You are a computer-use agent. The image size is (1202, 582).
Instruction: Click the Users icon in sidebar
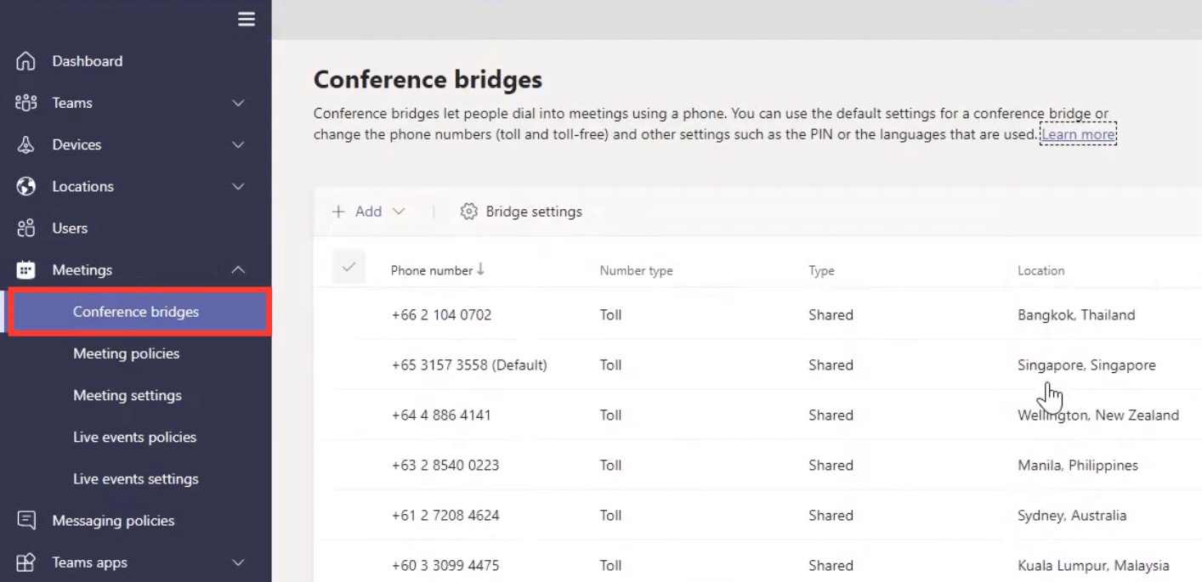tap(26, 228)
